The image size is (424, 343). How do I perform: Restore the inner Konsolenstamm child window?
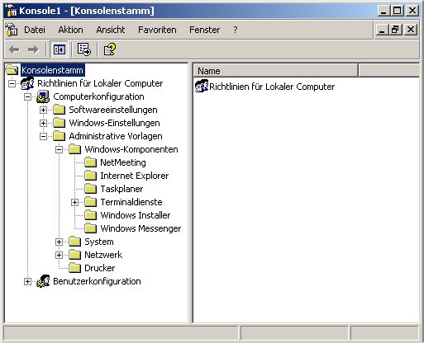pyautogui.click(x=395, y=30)
